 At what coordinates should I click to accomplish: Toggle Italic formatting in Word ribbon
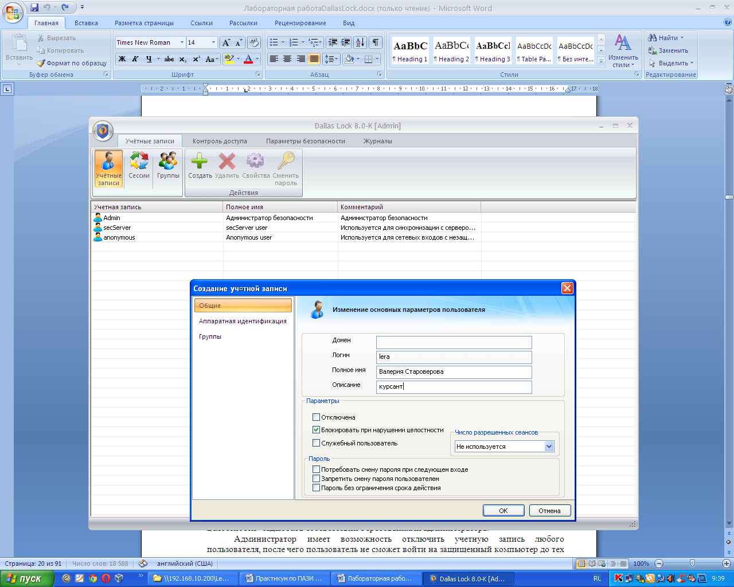(x=135, y=59)
